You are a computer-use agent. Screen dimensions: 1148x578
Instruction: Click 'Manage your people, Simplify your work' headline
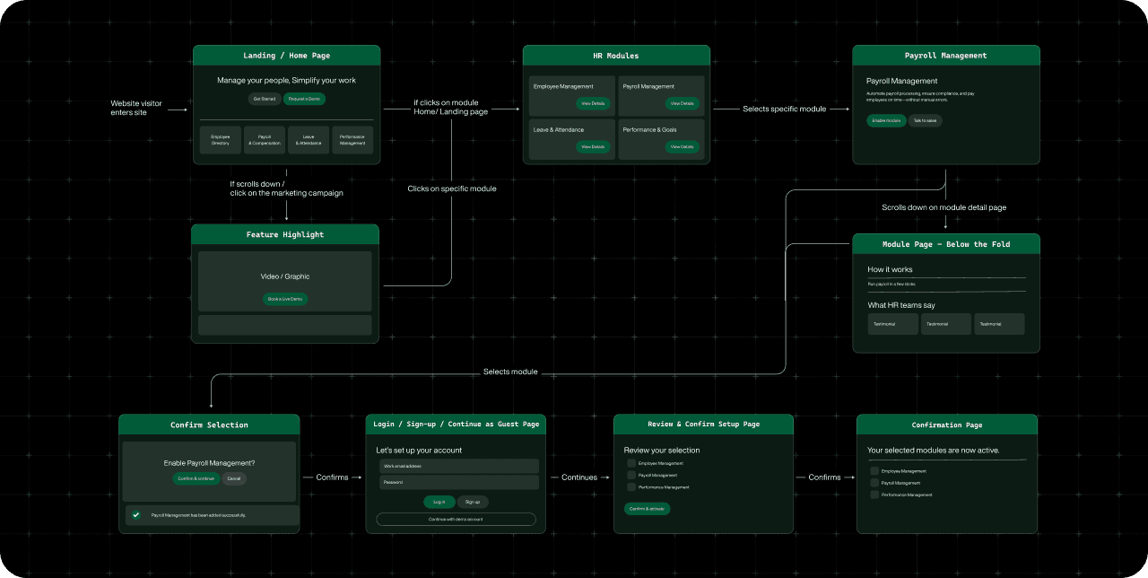click(286, 81)
